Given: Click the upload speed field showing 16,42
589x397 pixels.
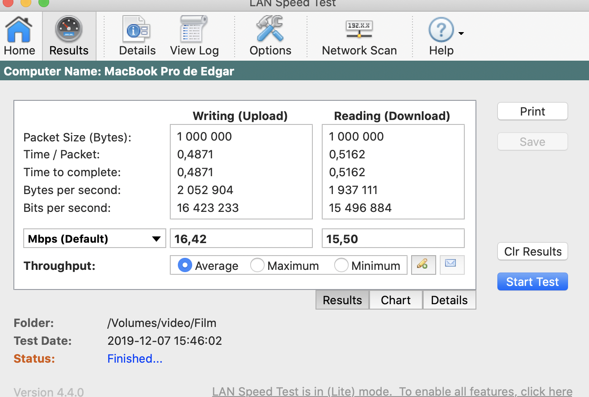Looking at the screenshot, I should 241,239.
